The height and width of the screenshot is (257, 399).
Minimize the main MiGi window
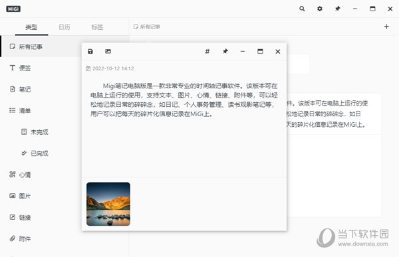355,9
